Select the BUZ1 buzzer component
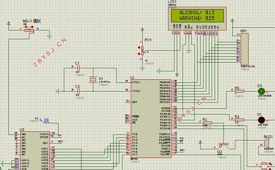The height and width of the screenshot is (170, 275). [266, 144]
